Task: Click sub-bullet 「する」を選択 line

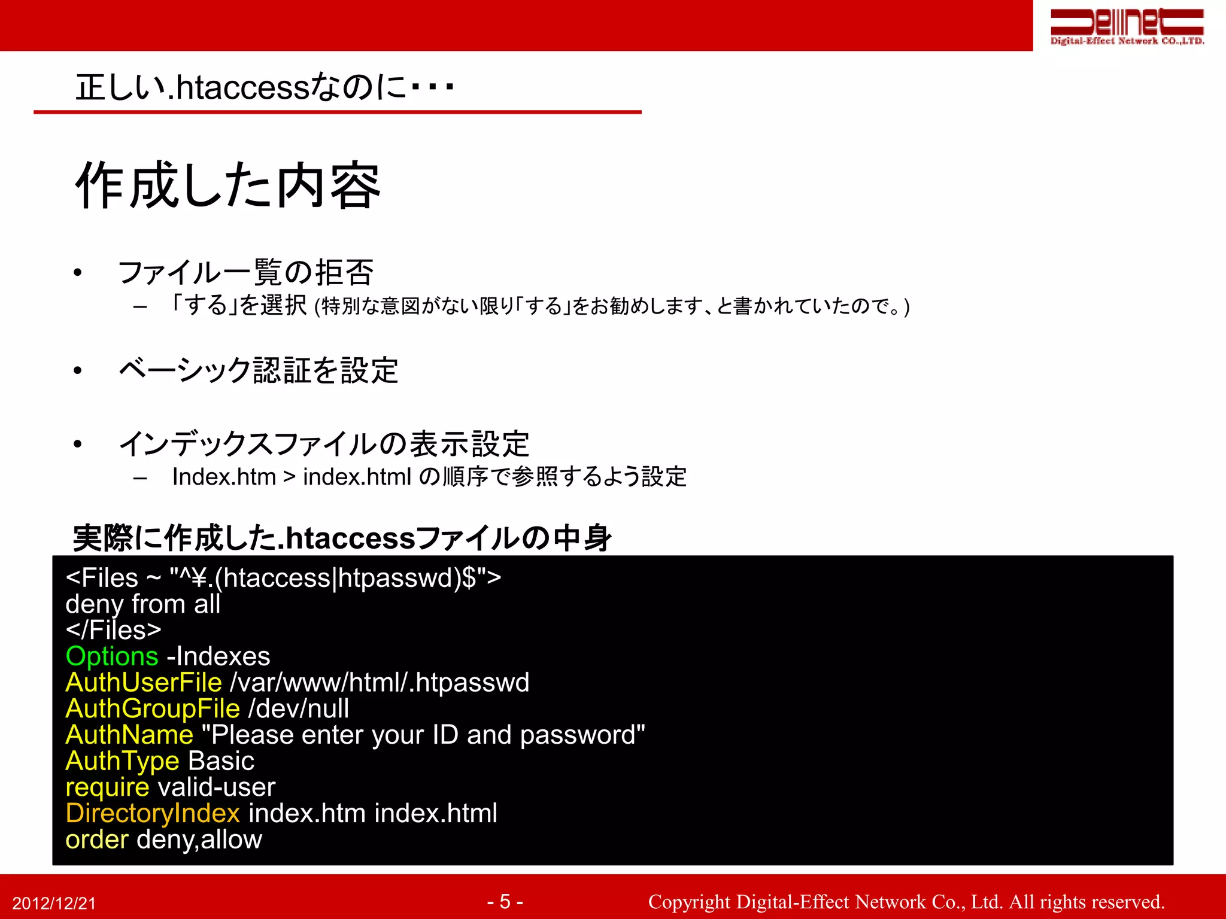Action: 540,306
